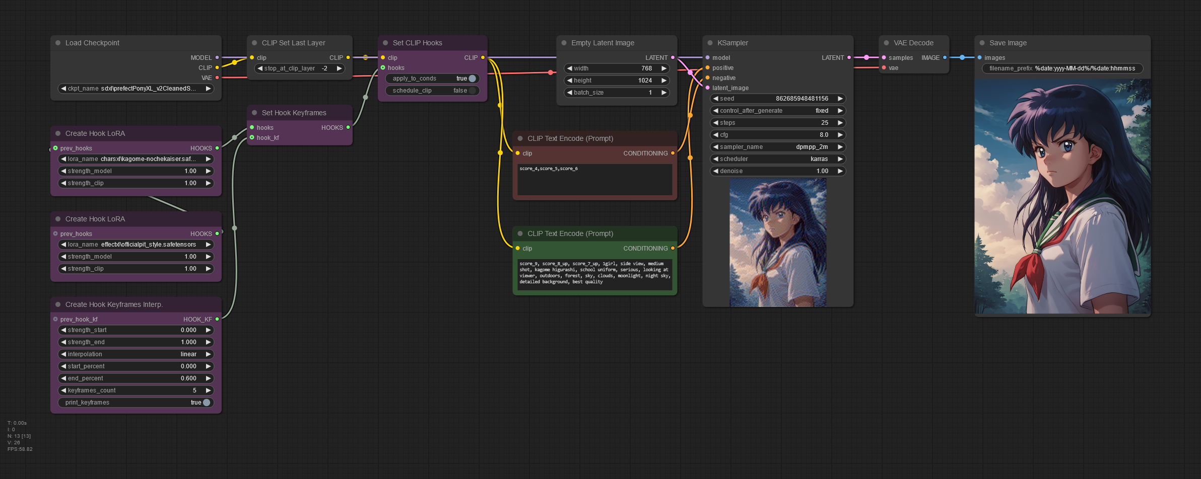Increase stop_at_clip_layer with right arrow
The height and width of the screenshot is (479, 1201).
(x=339, y=68)
